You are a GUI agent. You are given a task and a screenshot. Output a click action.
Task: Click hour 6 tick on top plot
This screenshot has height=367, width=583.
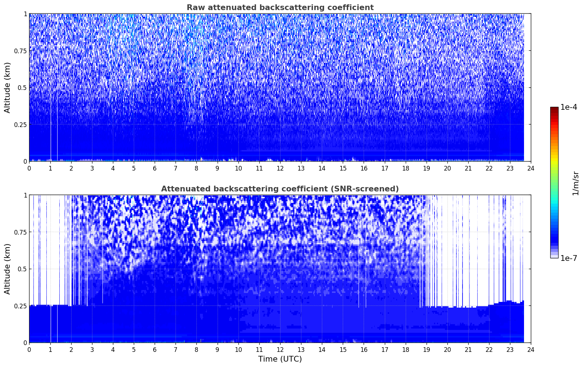[155, 168]
